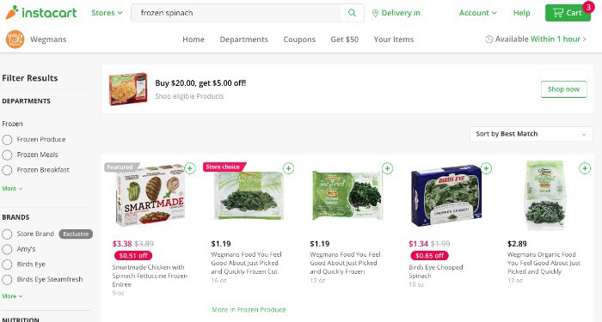Screen dimensions: 602x322
Task: Click the search magnifier icon
Action: [x=352, y=13]
